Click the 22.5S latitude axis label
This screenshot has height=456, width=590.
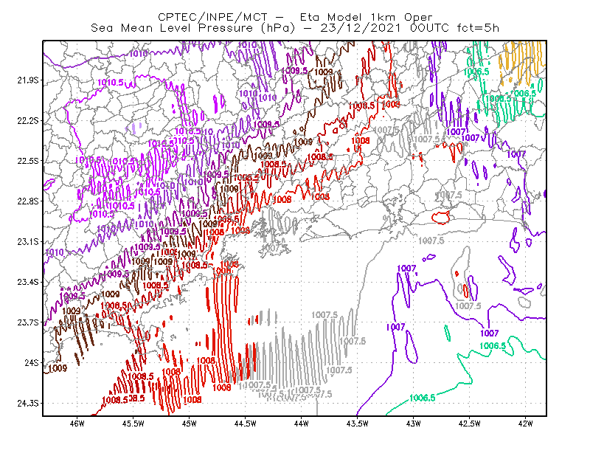click(x=28, y=161)
